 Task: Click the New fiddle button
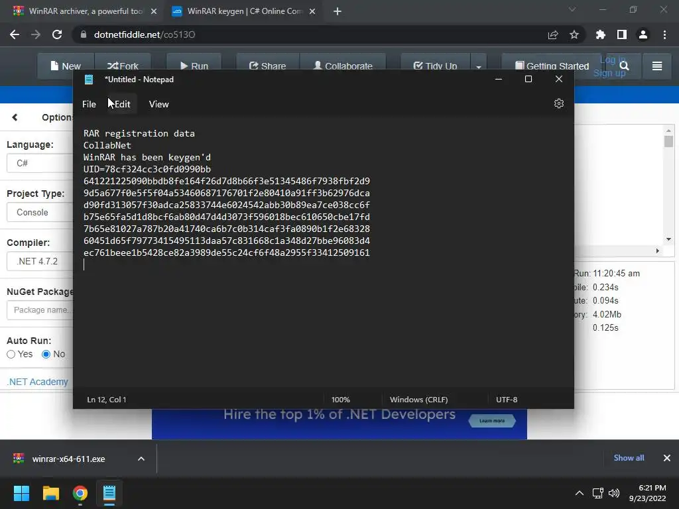coord(66,66)
